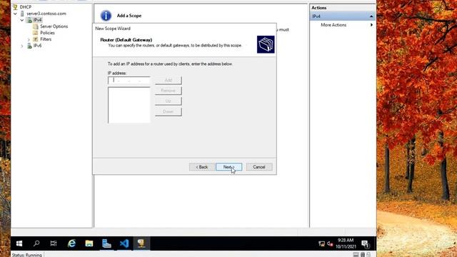Click the IPv6 server icon
457x257 pixels.
(x=29, y=46)
